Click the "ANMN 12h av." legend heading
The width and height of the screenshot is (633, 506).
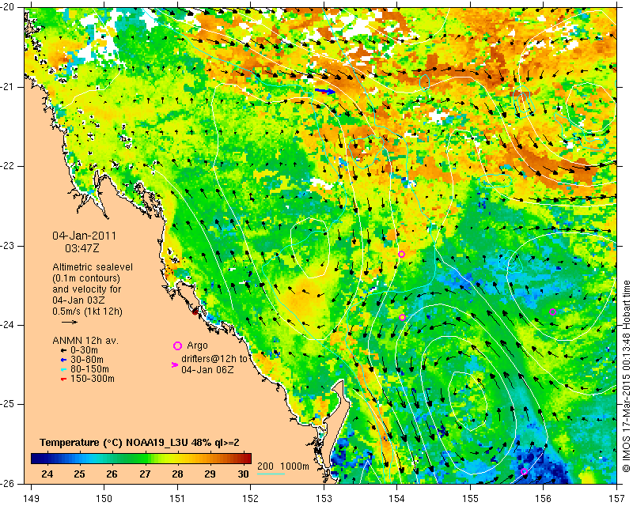click(x=85, y=341)
